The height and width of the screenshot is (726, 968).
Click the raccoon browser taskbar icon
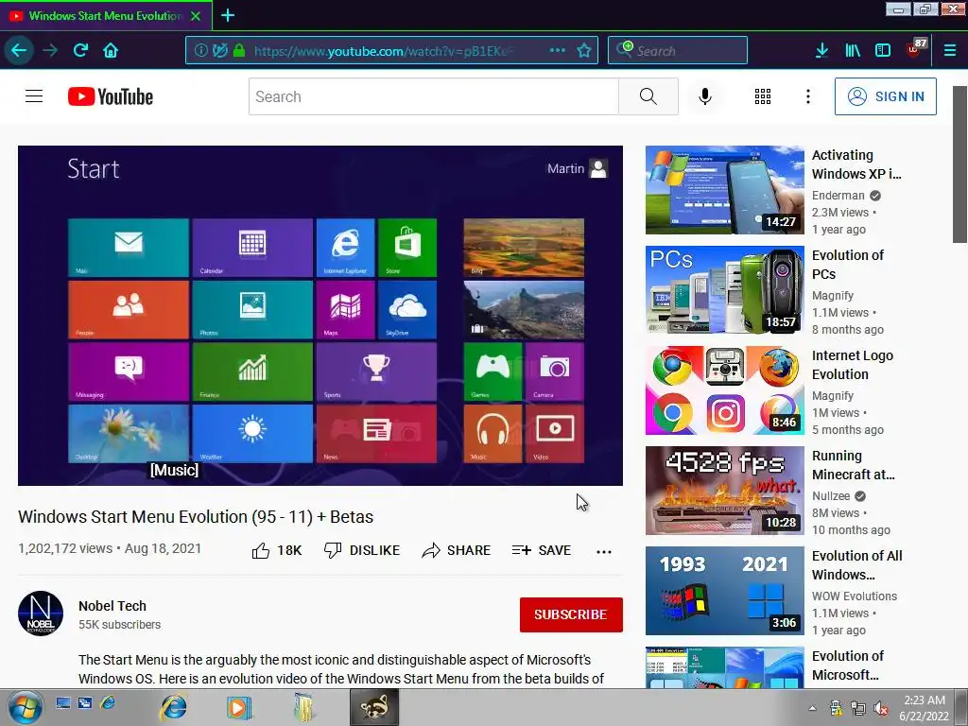(374, 707)
